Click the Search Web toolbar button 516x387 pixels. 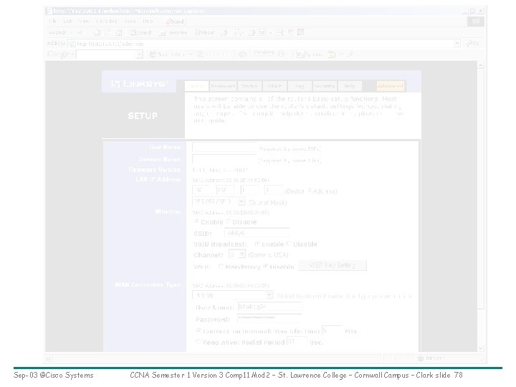point(169,54)
